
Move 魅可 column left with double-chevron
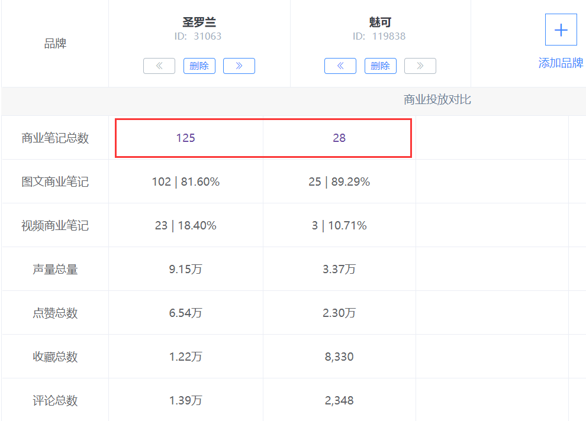(340, 66)
